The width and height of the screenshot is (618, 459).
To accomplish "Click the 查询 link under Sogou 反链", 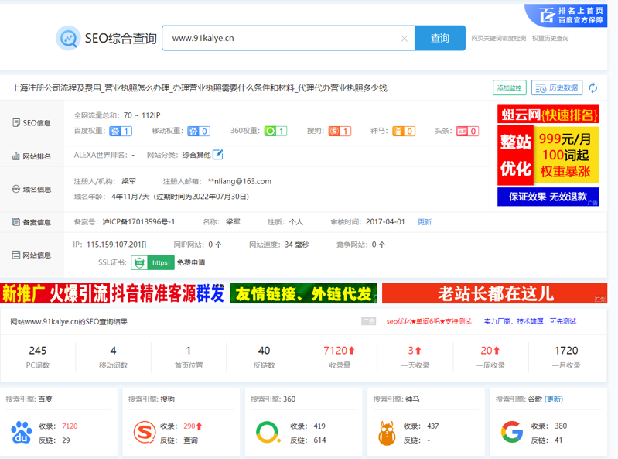I will [191, 440].
